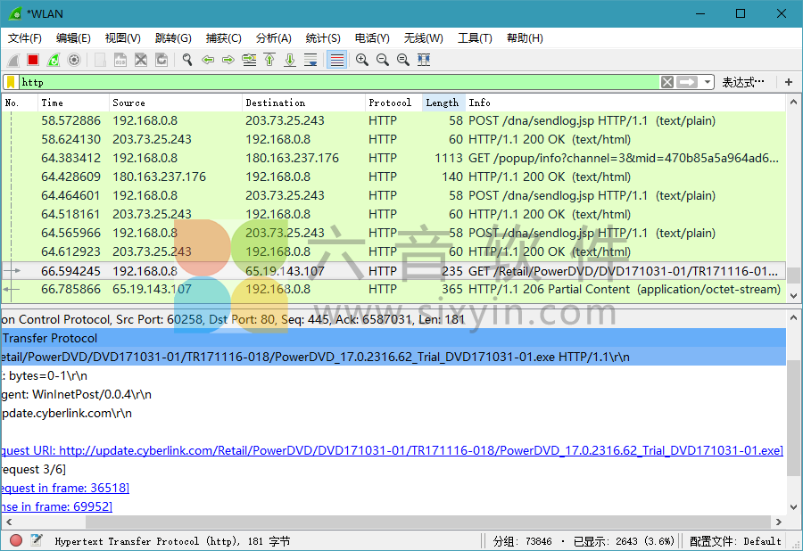Edit the capture comment with the pencil icon

point(36,540)
